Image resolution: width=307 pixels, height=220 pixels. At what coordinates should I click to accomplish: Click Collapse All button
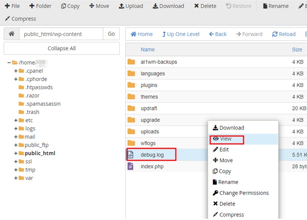point(61,48)
